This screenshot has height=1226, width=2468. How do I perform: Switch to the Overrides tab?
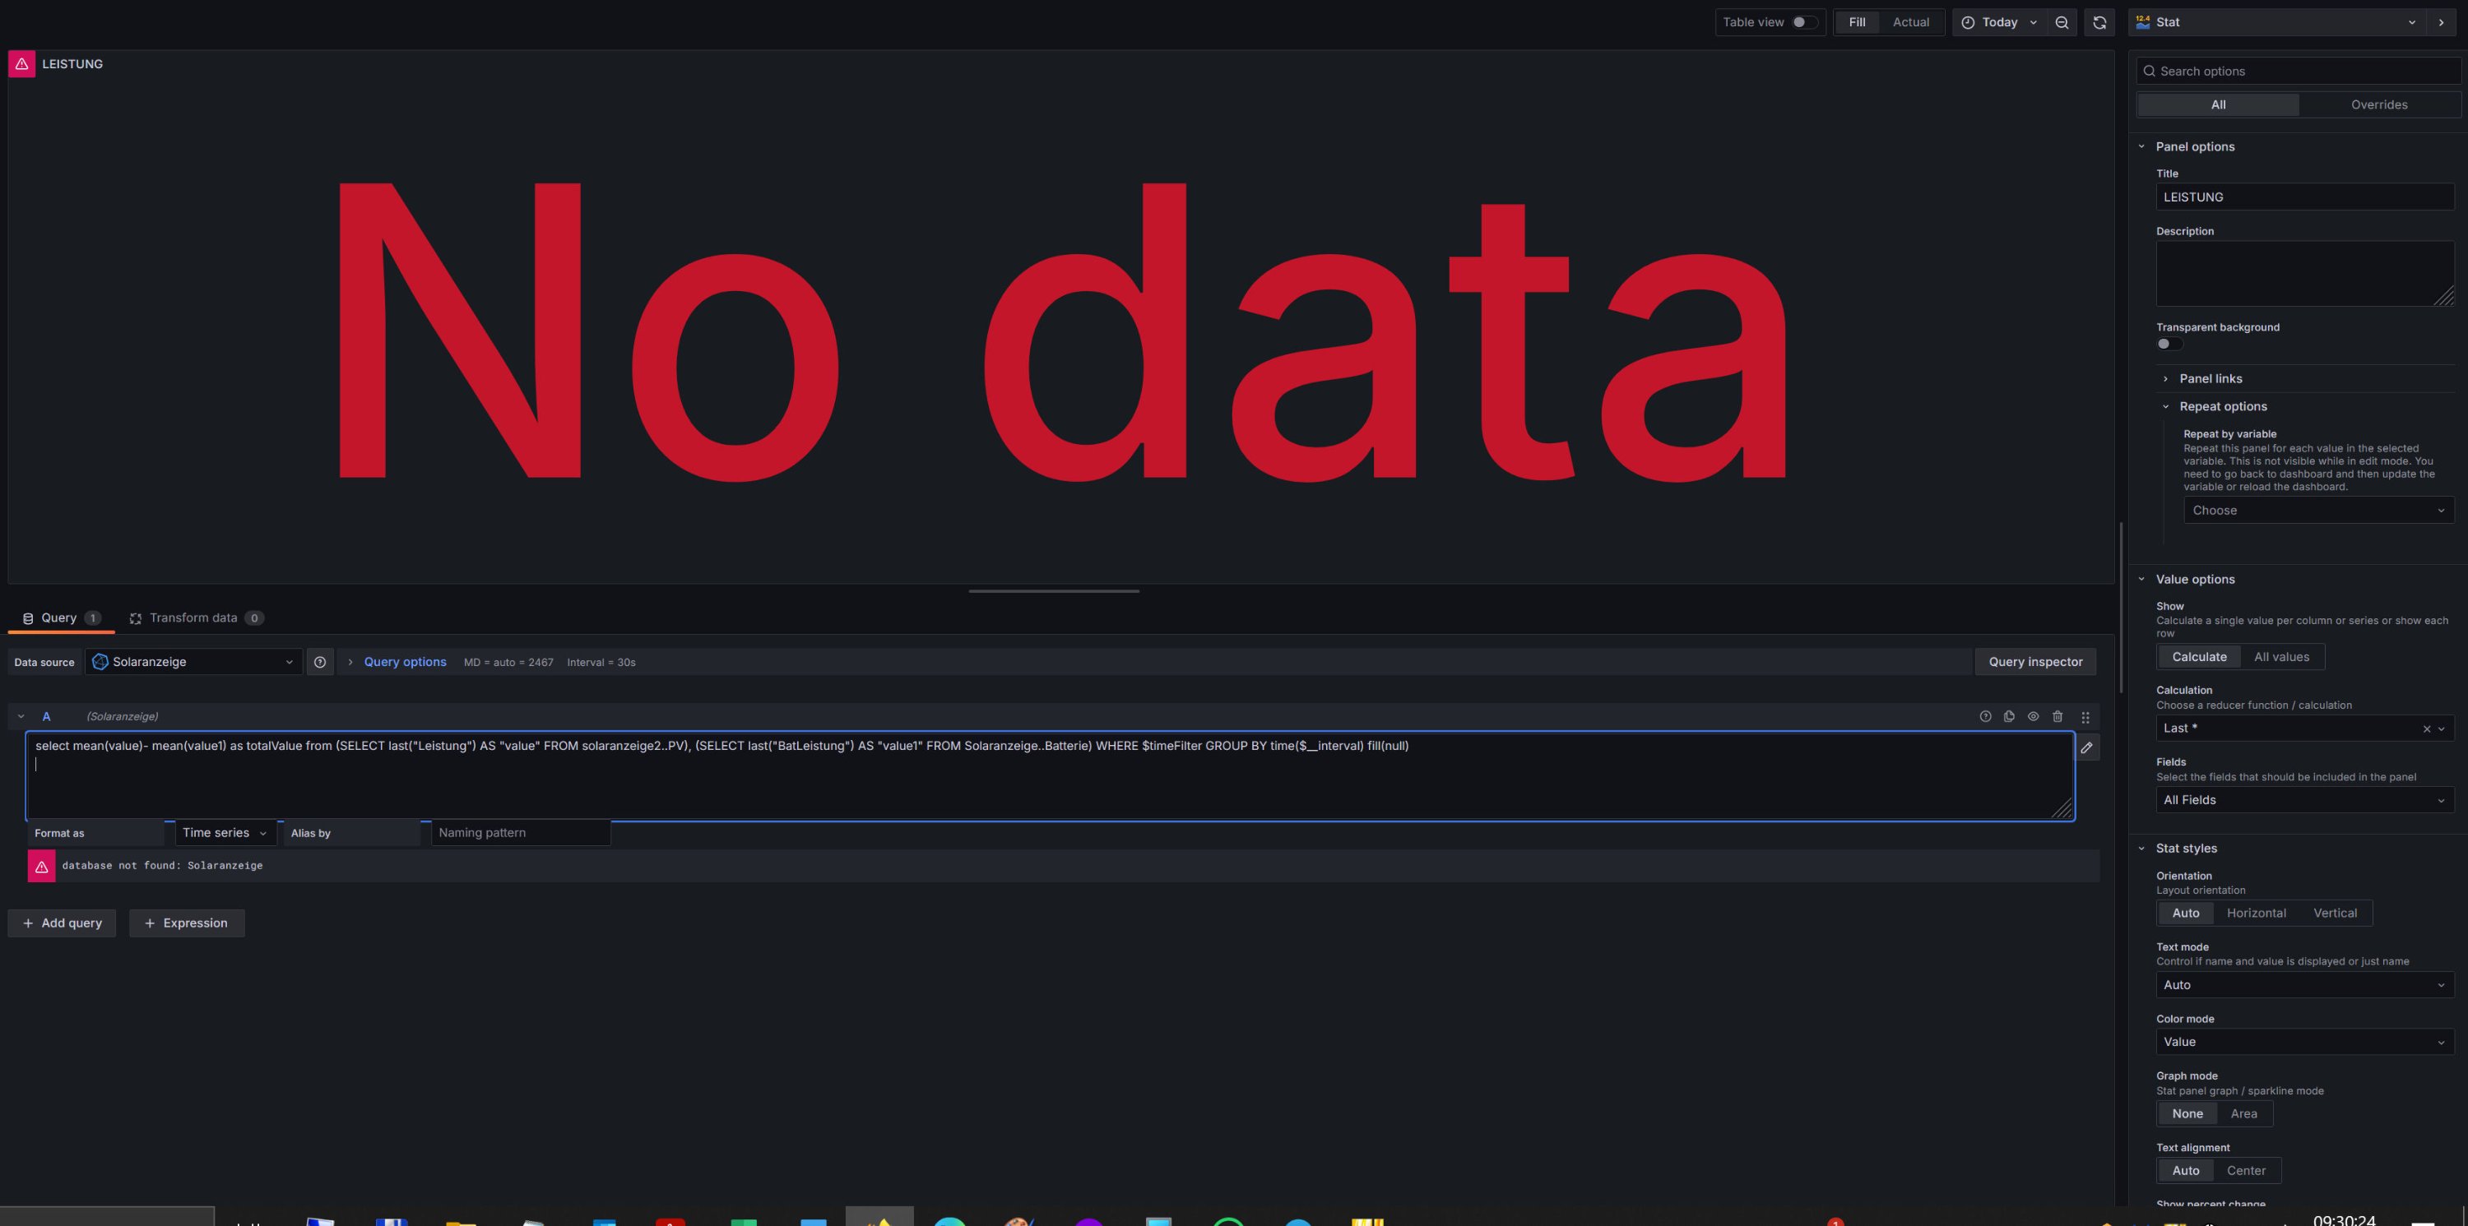click(2378, 104)
